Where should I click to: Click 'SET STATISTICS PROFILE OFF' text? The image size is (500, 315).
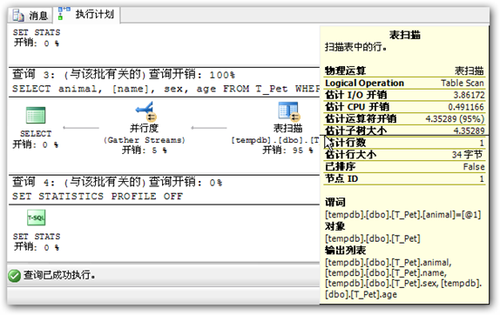(98, 196)
